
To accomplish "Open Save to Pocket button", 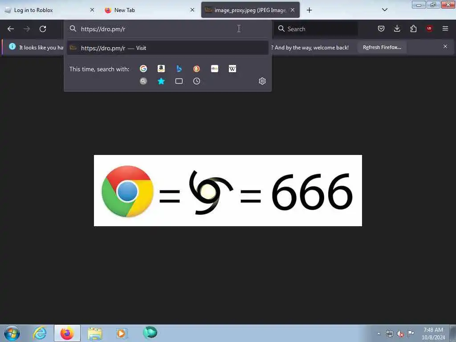I will pyautogui.click(x=381, y=28).
